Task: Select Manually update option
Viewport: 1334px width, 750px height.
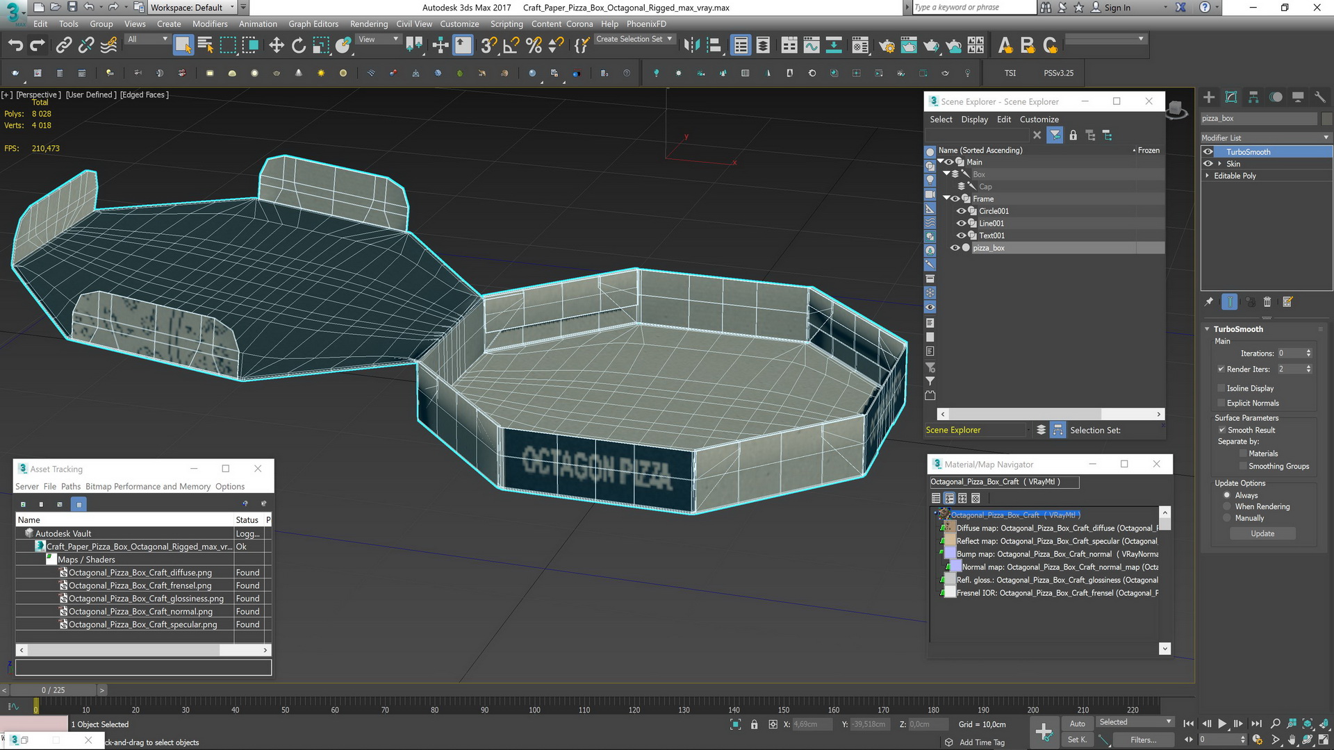Action: [1227, 519]
